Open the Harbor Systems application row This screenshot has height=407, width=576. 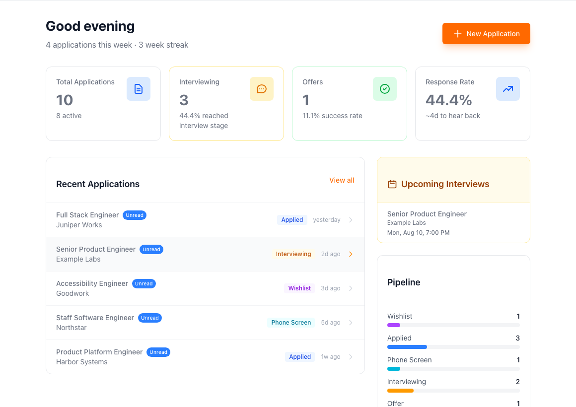click(206, 357)
